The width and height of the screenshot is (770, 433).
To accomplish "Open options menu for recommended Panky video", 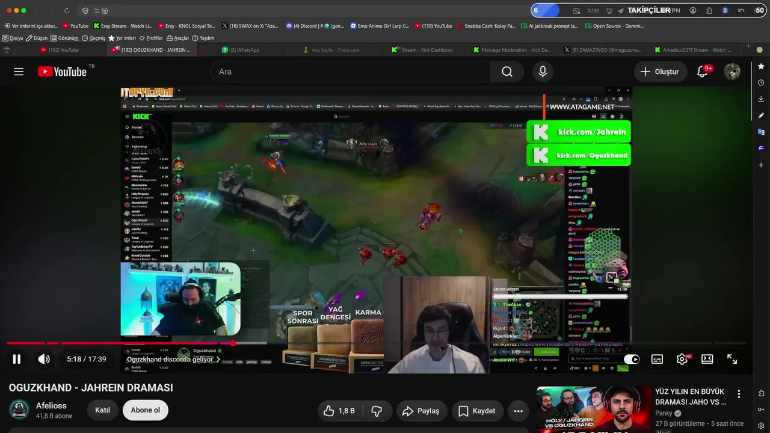I will tap(739, 395).
